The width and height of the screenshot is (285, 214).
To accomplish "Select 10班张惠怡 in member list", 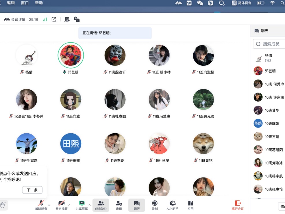I will click(x=269, y=189).
